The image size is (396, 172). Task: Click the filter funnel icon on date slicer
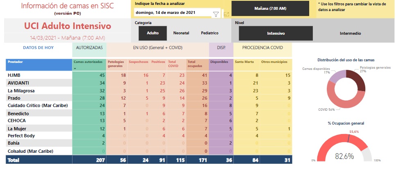216,14
